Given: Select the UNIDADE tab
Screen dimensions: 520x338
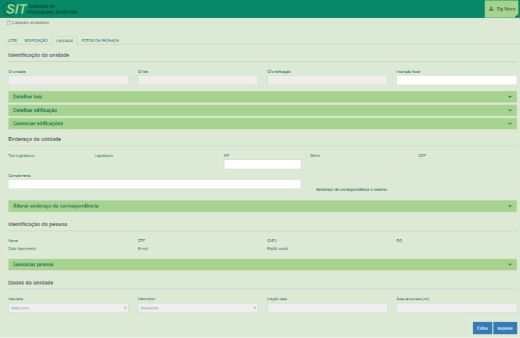Looking at the screenshot, I should 64,40.
